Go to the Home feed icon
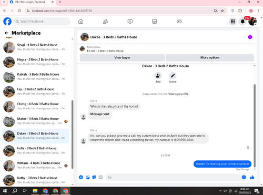 (x=80, y=22)
